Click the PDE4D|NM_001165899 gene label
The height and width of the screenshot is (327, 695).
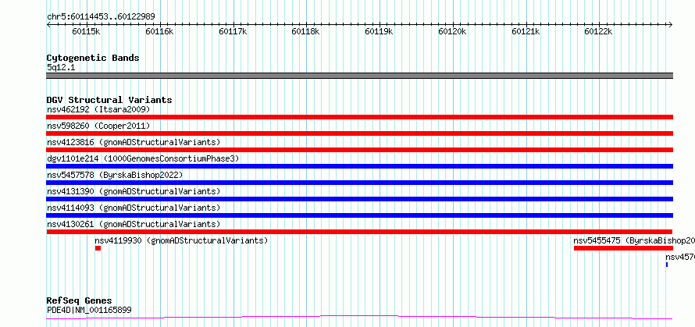89,310
